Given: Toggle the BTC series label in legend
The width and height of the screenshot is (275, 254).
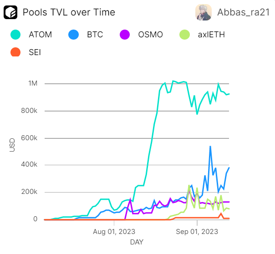Looking at the screenshot, I should point(94,34).
